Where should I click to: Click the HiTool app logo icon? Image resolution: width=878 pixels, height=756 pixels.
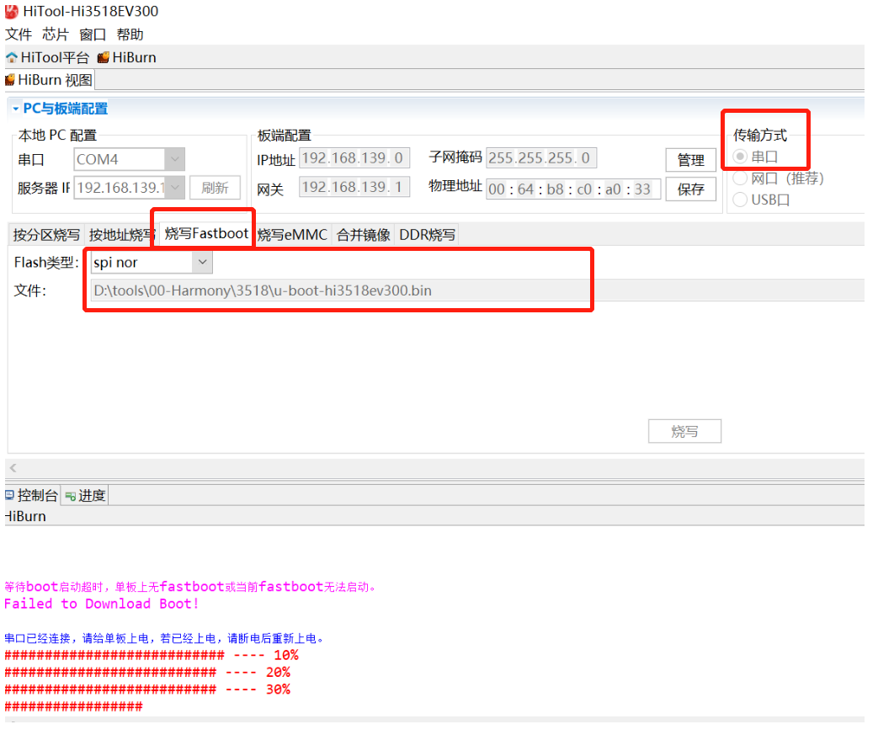11,11
